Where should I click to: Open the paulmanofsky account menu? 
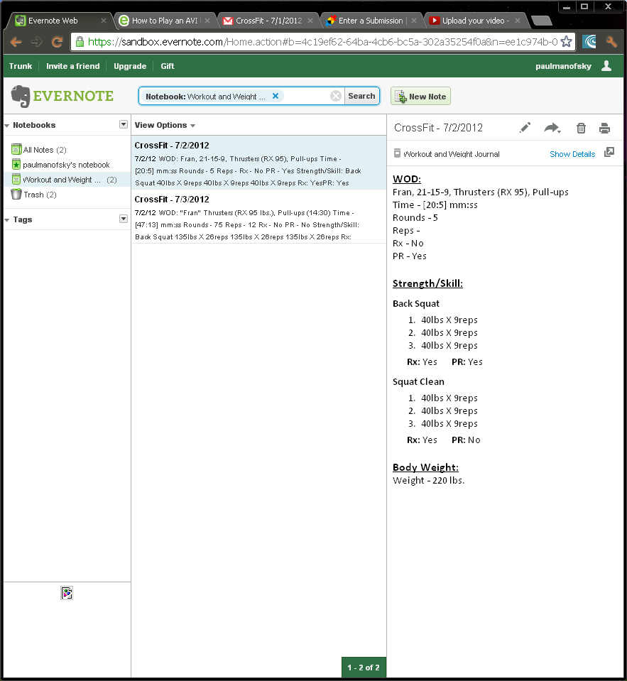pyautogui.click(x=563, y=66)
